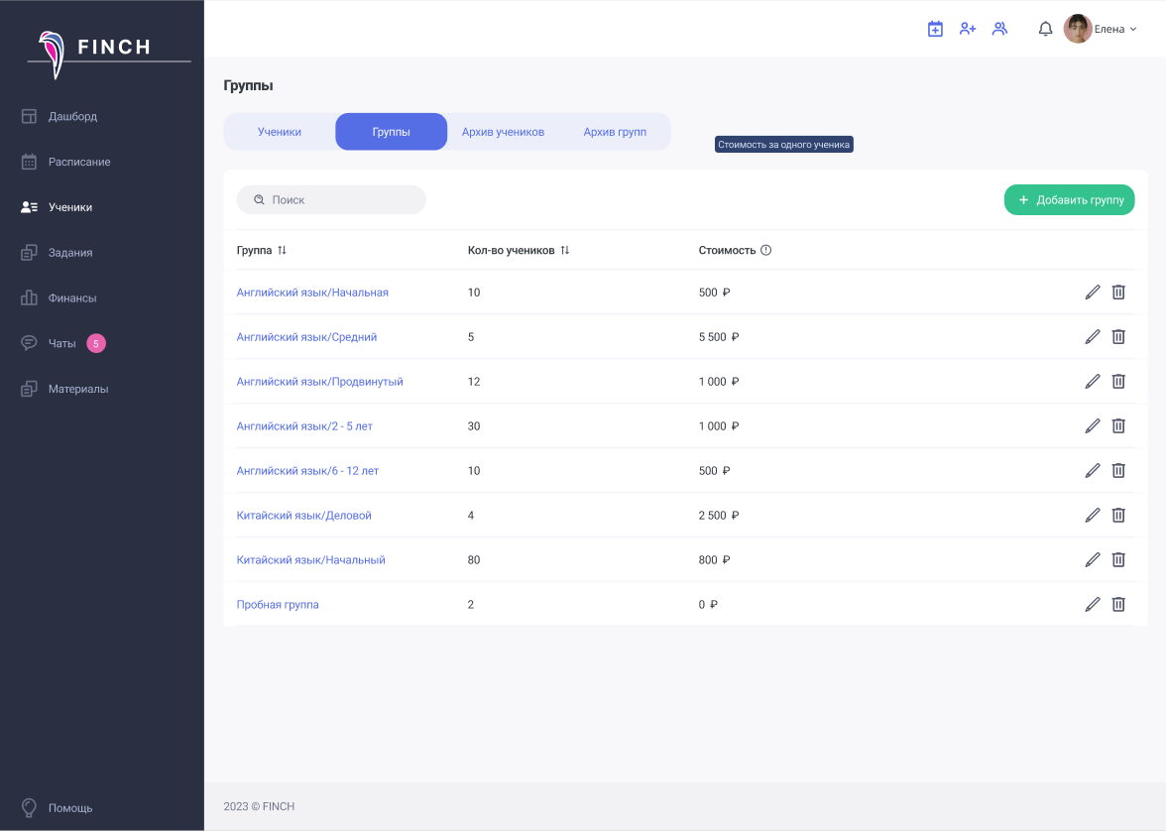Delete the Английский язык/Средний group

pos(1118,336)
